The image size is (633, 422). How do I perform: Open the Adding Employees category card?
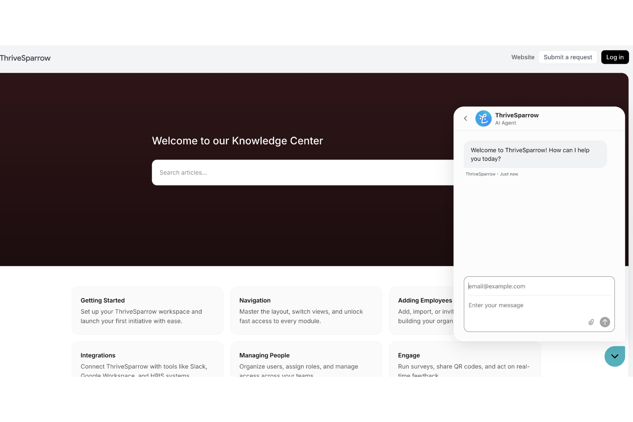[422, 311]
